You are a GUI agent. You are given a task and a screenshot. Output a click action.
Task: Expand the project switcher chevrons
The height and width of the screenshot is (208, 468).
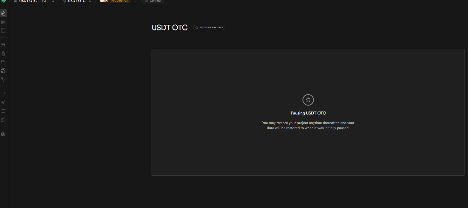click(x=90, y=1)
